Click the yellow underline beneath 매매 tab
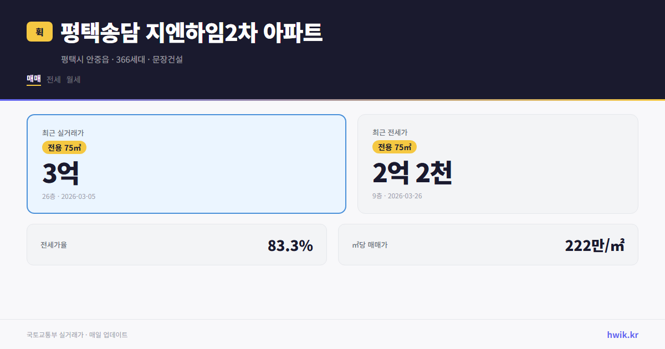Image resolution: width=665 pixels, height=349 pixels. click(33, 86)
